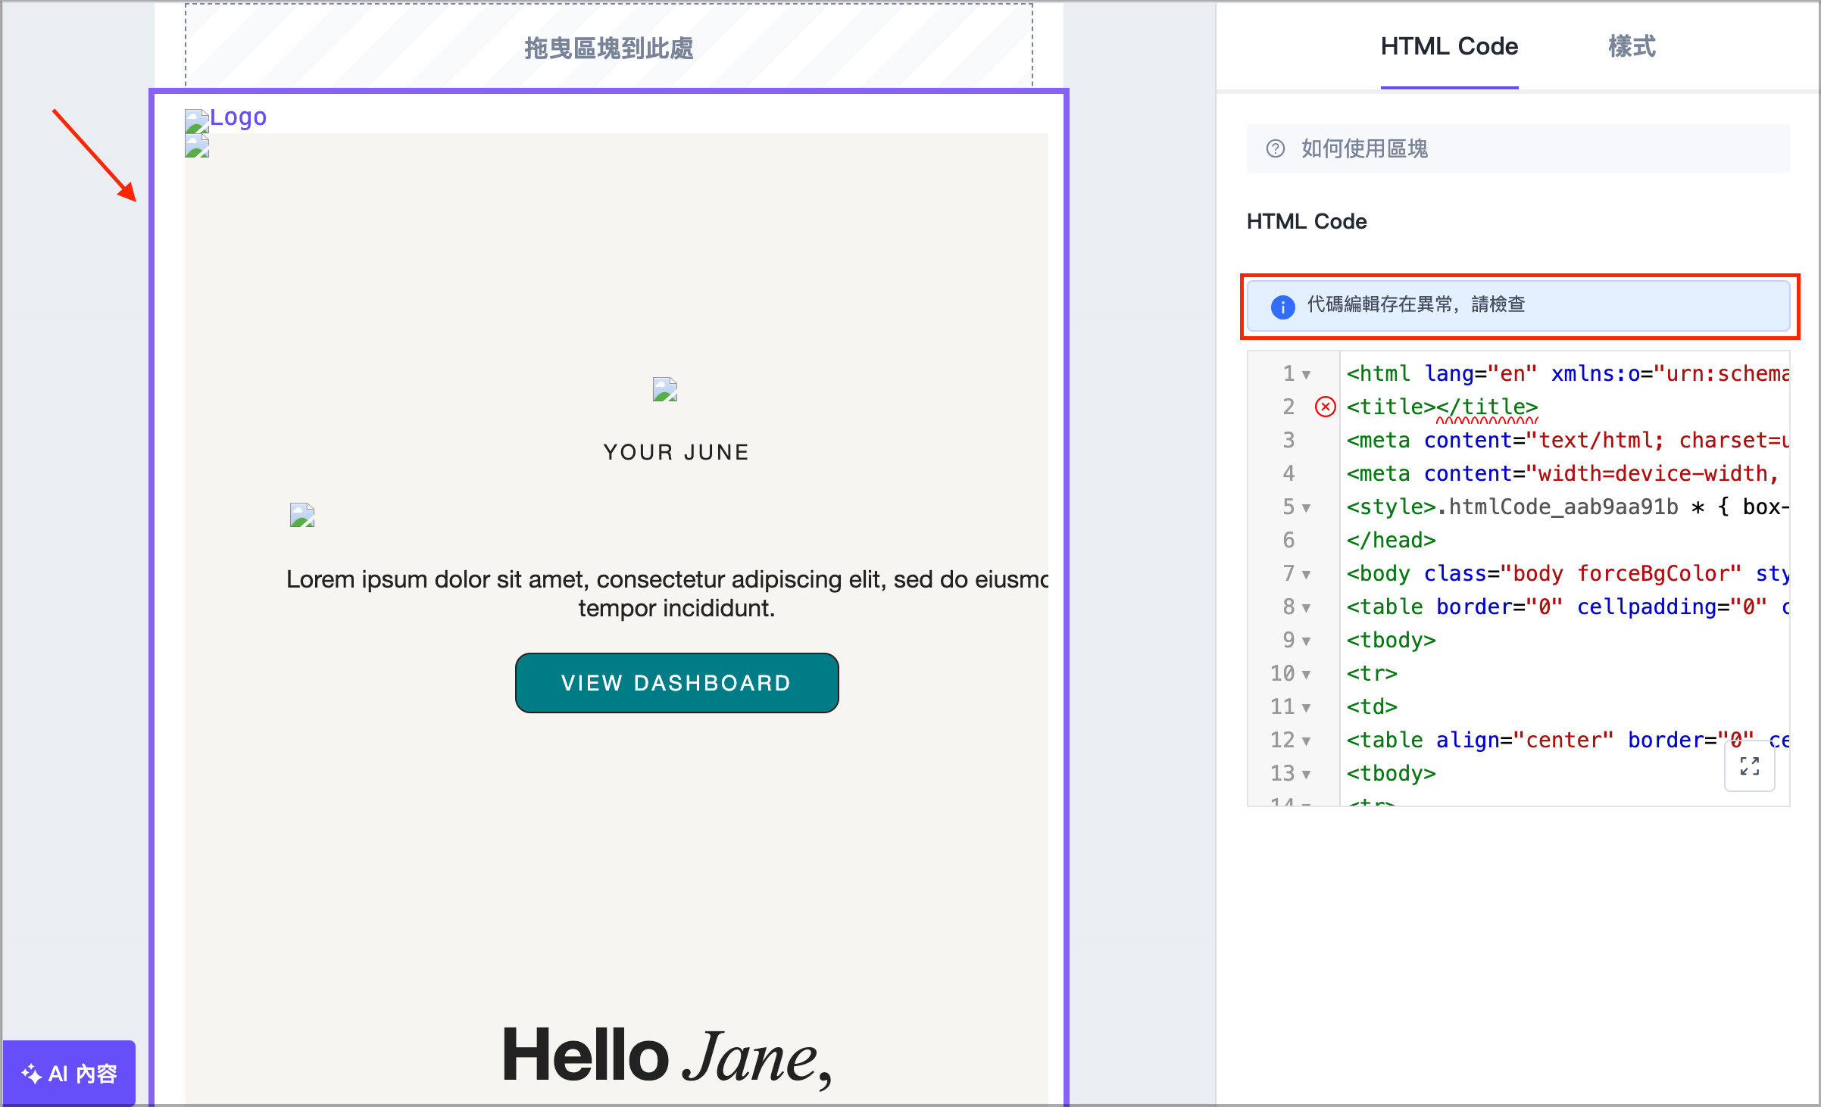
Task: Click the fullscreen expand code editor icon
Action: click(1749, 766)
